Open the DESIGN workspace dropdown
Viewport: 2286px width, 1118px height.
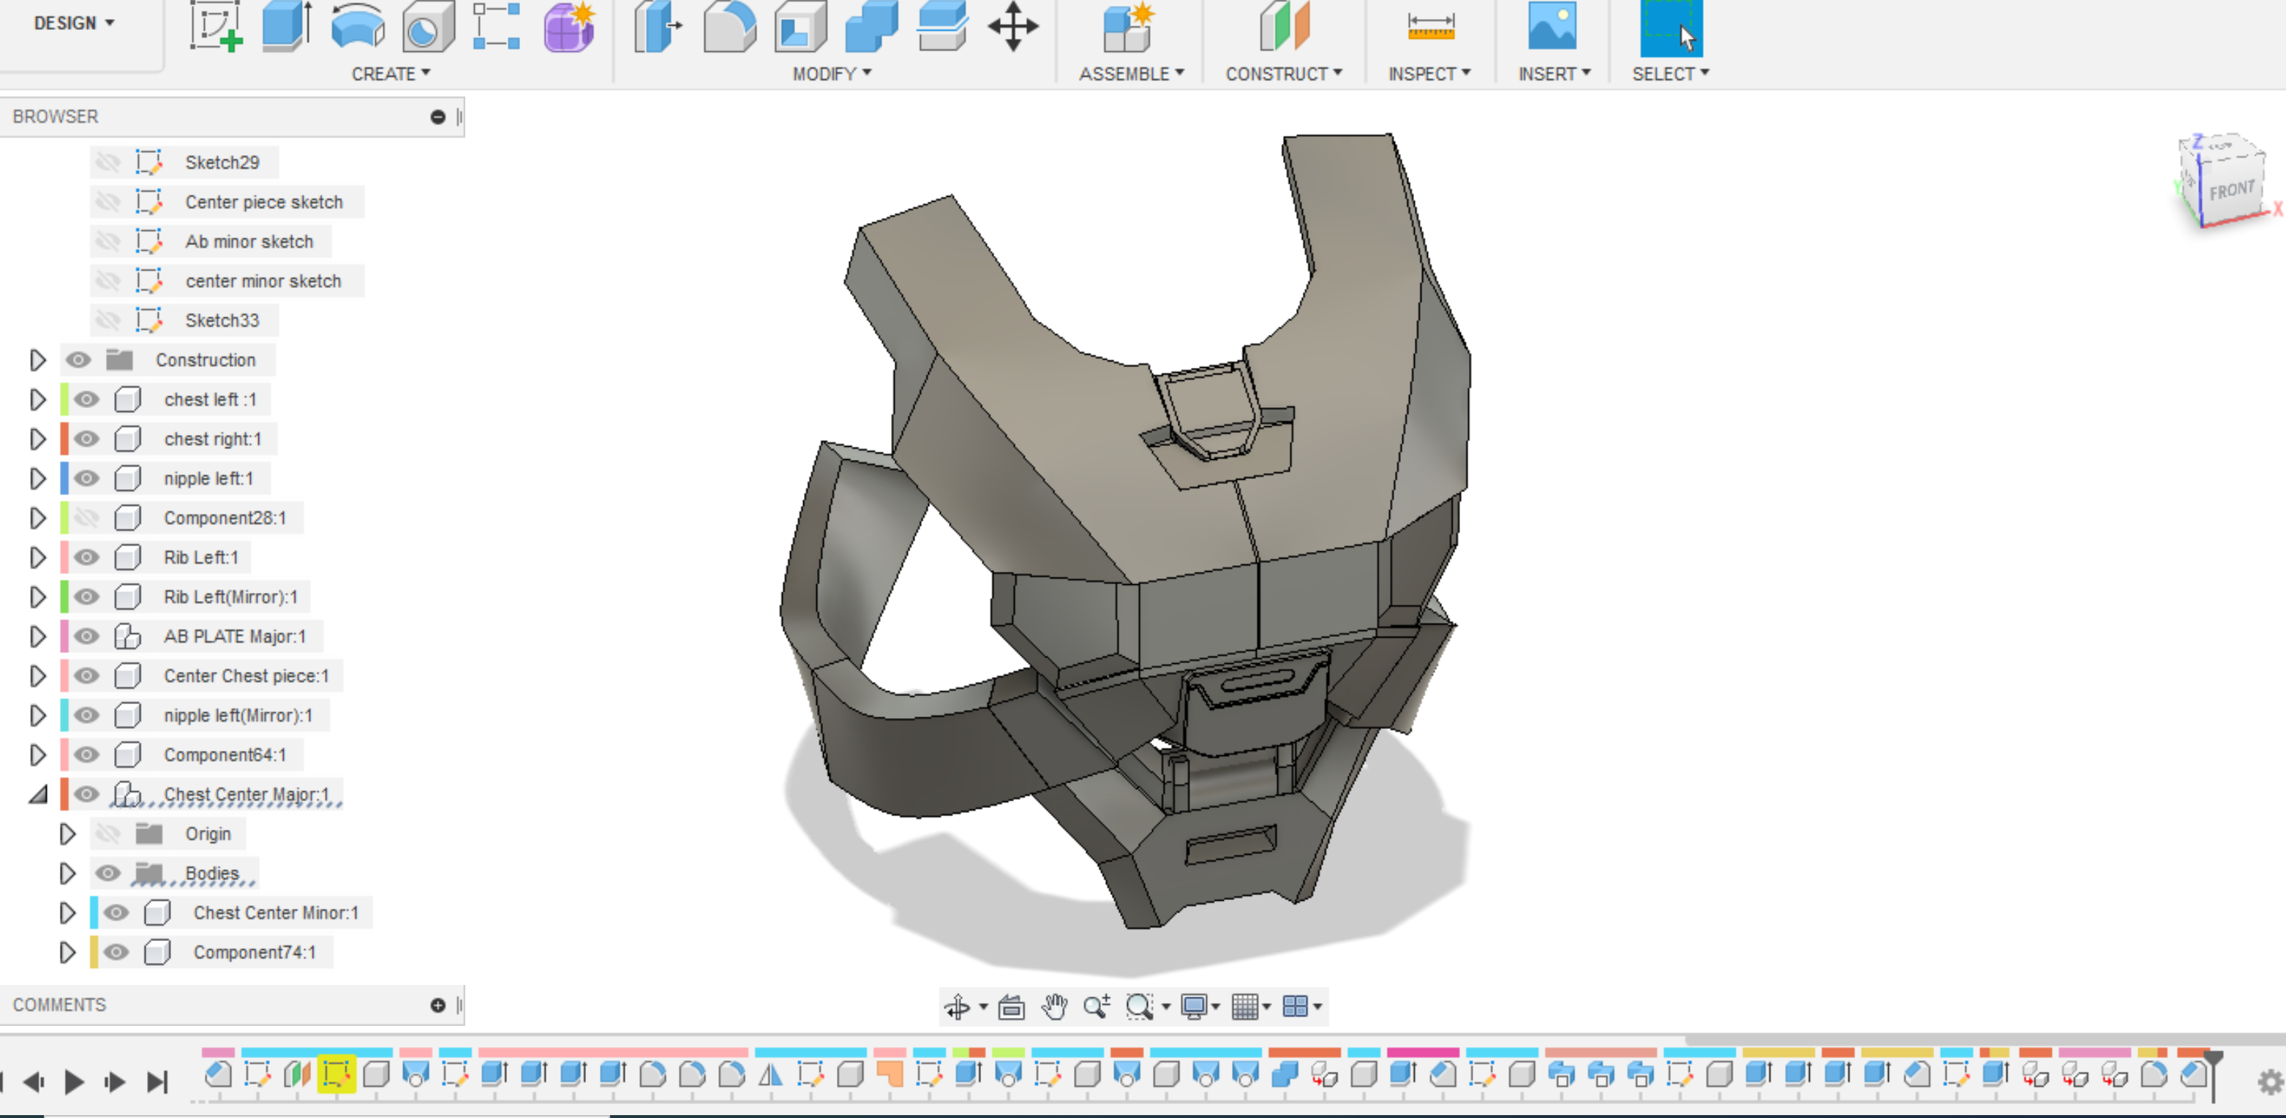coord(74,23)
